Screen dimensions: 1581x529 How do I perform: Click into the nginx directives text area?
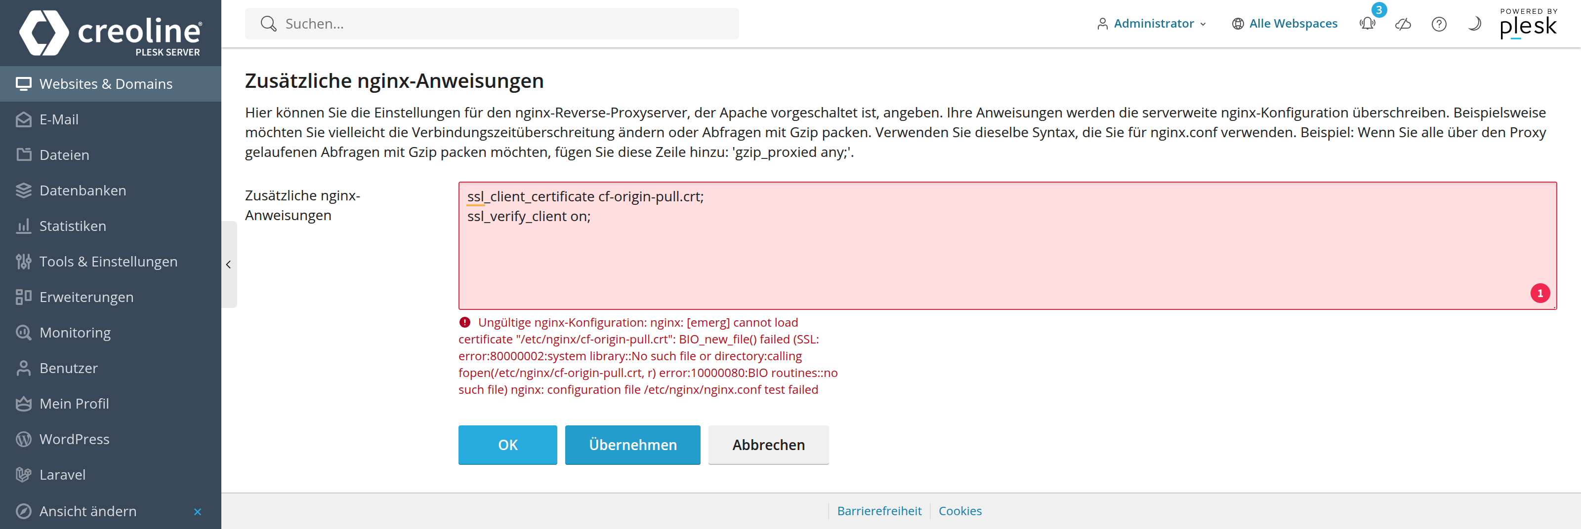pos(1006,258)
